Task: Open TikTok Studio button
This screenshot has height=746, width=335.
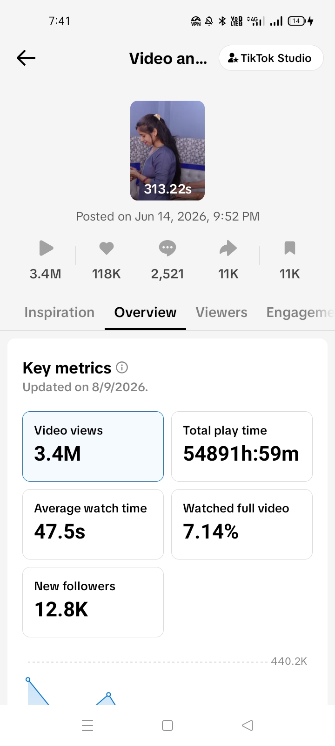Action: [x=271, y=58]
